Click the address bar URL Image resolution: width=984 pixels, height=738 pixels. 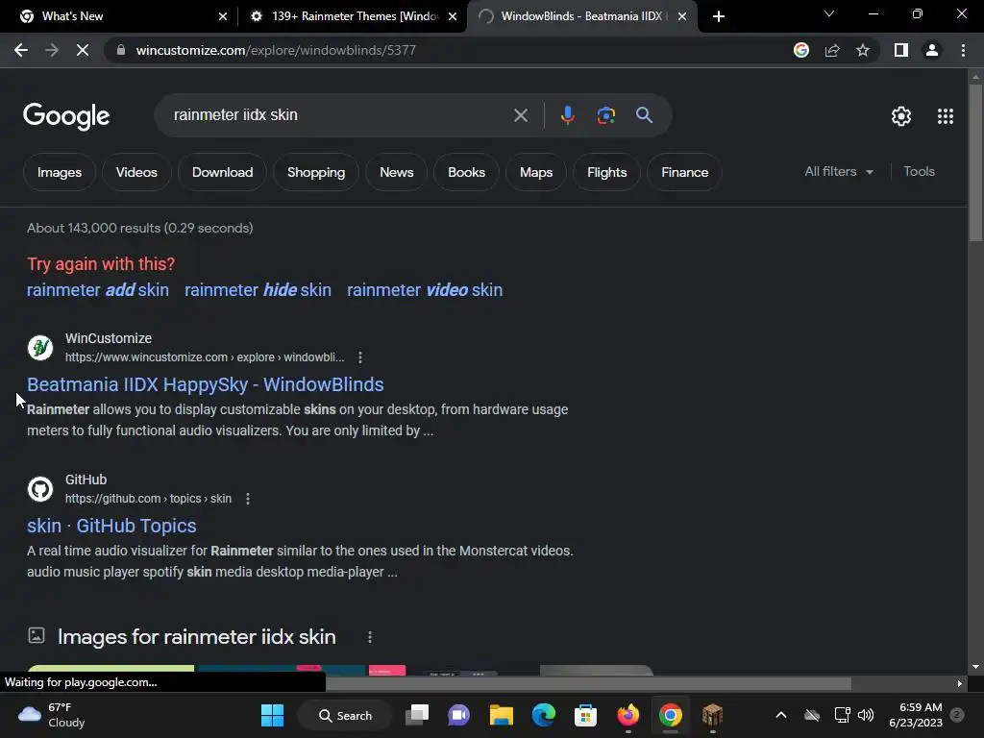pyautogui.click(x=276, y=50)
